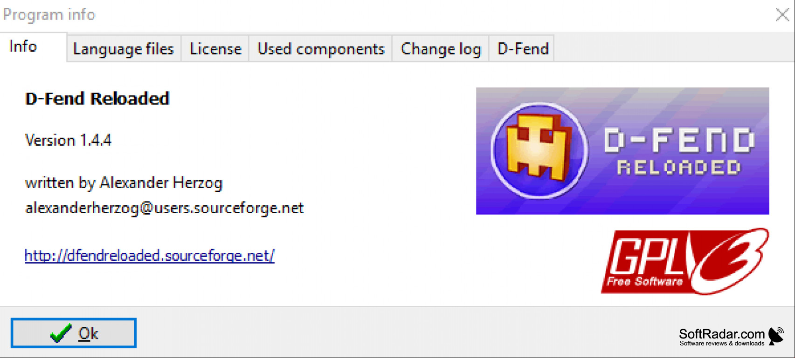
Task: Click the SoftRadar satellite dish icon
Action: tap(776, 336)
